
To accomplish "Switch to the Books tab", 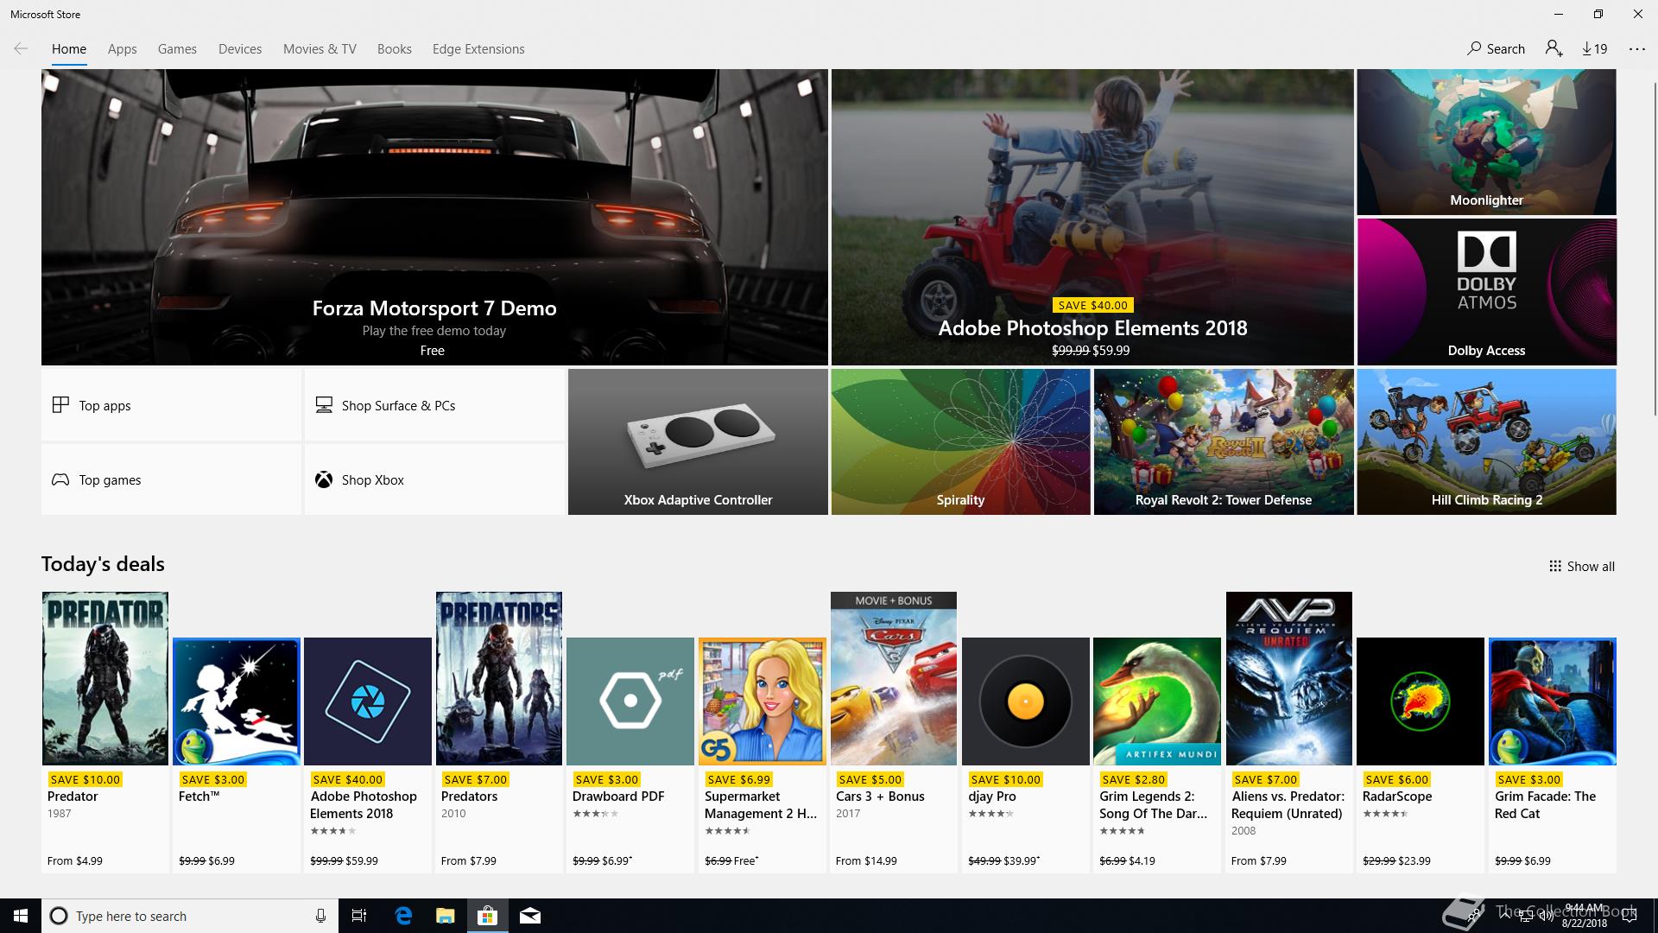I will coord(395,49).
